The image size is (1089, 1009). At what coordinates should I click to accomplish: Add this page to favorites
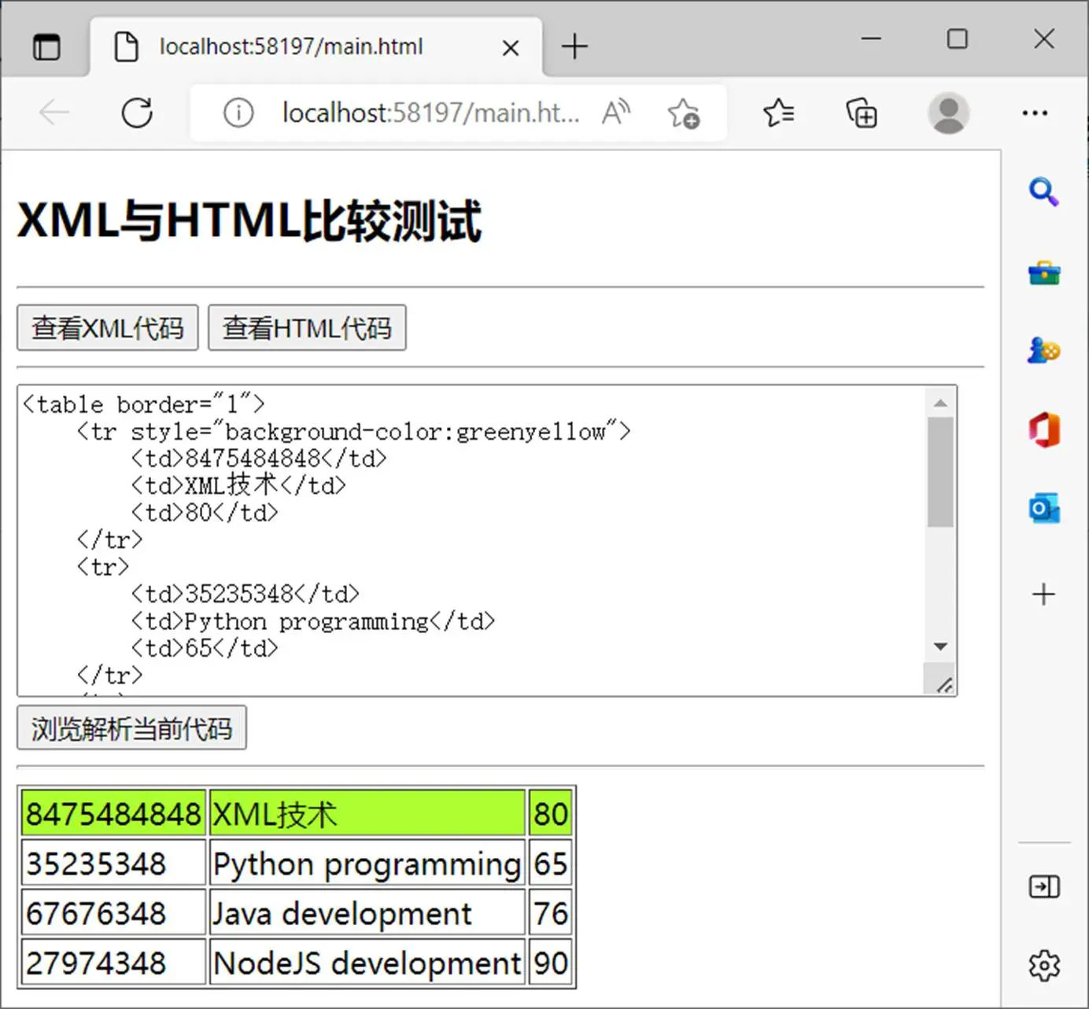(x=683, y=113)
